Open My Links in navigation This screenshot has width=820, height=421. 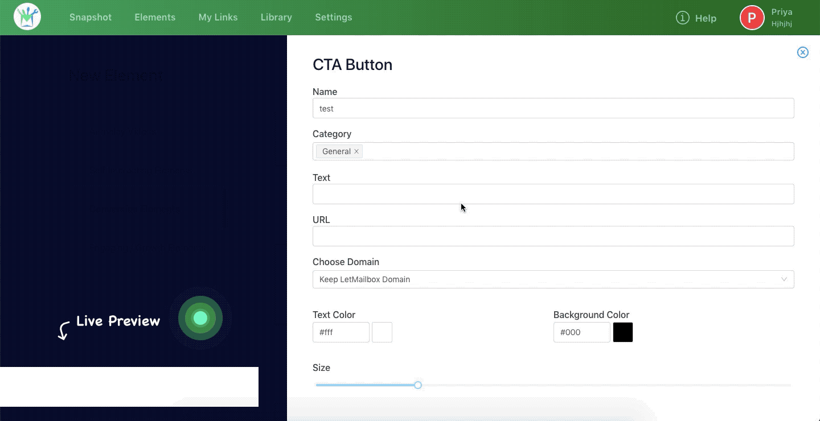click(218, 17)
